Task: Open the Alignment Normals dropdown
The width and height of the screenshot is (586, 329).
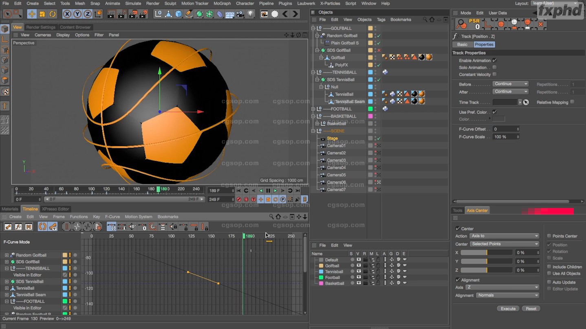Action: [x=507, y=295]
